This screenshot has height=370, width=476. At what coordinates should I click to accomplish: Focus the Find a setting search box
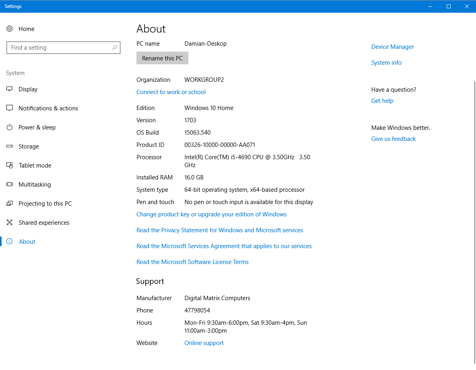63,48
